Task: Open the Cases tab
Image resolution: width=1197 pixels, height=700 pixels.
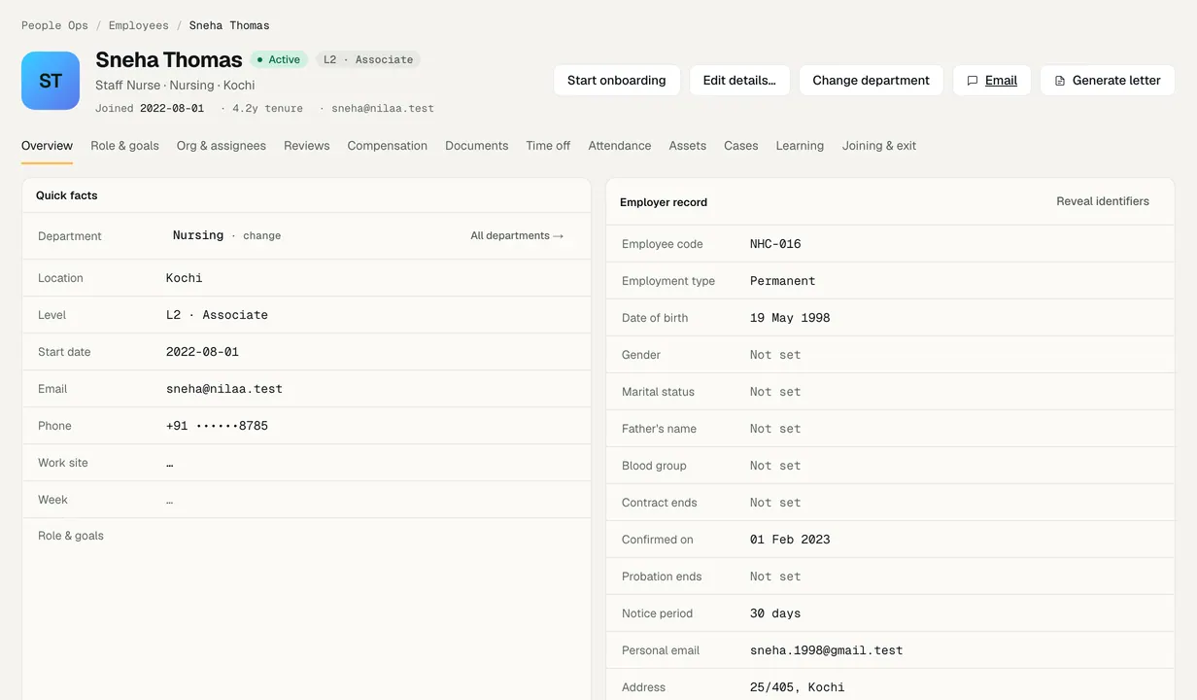Action: tap(741, 146)
